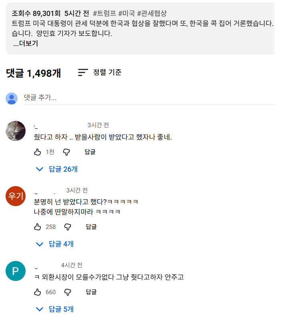Like the first comment (1천 likes)

38,152
